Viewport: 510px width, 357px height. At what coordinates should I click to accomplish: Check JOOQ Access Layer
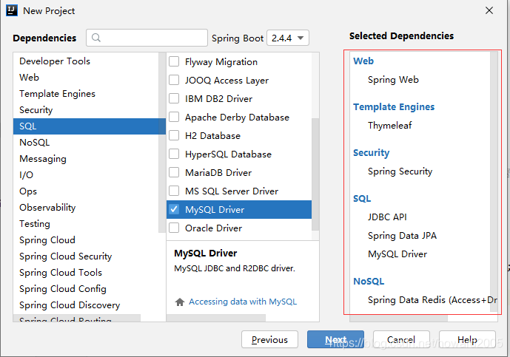(x=174, y=80)
